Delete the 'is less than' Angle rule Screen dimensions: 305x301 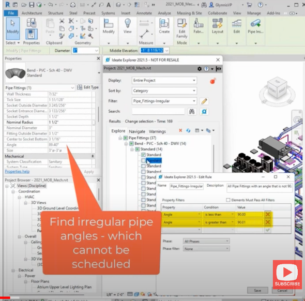click(268, 215)
